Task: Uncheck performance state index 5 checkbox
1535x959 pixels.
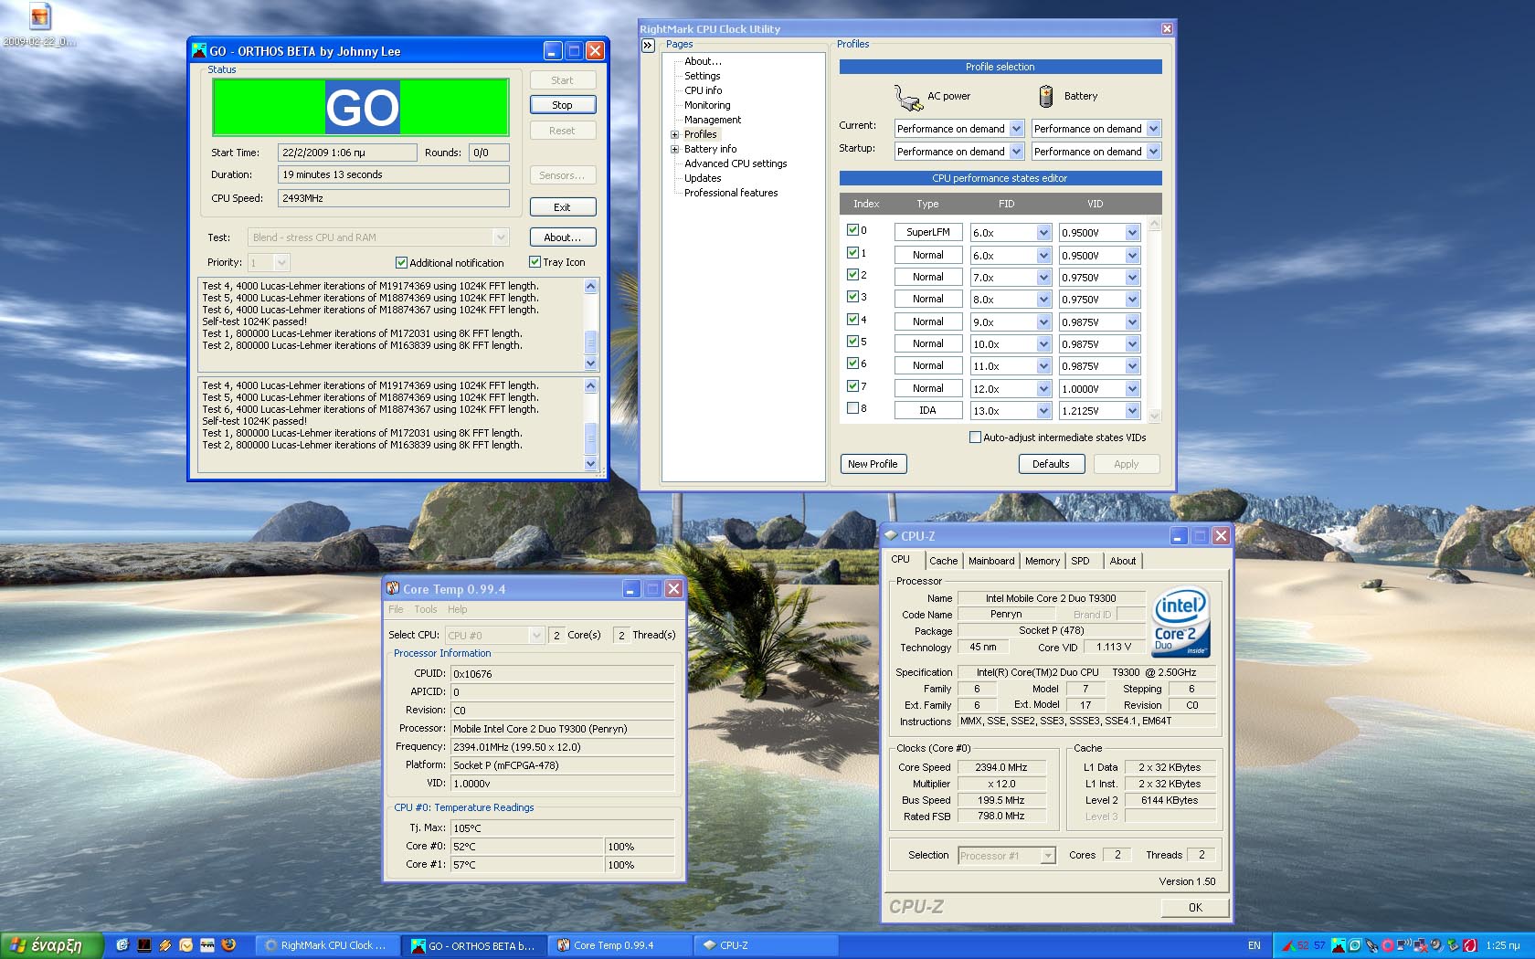Action: [x=852, y=341]
